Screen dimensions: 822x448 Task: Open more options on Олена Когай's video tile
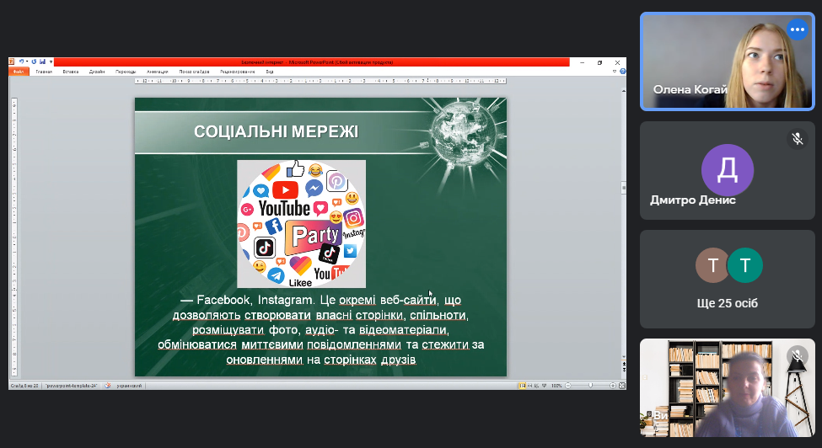pos(797,29)
